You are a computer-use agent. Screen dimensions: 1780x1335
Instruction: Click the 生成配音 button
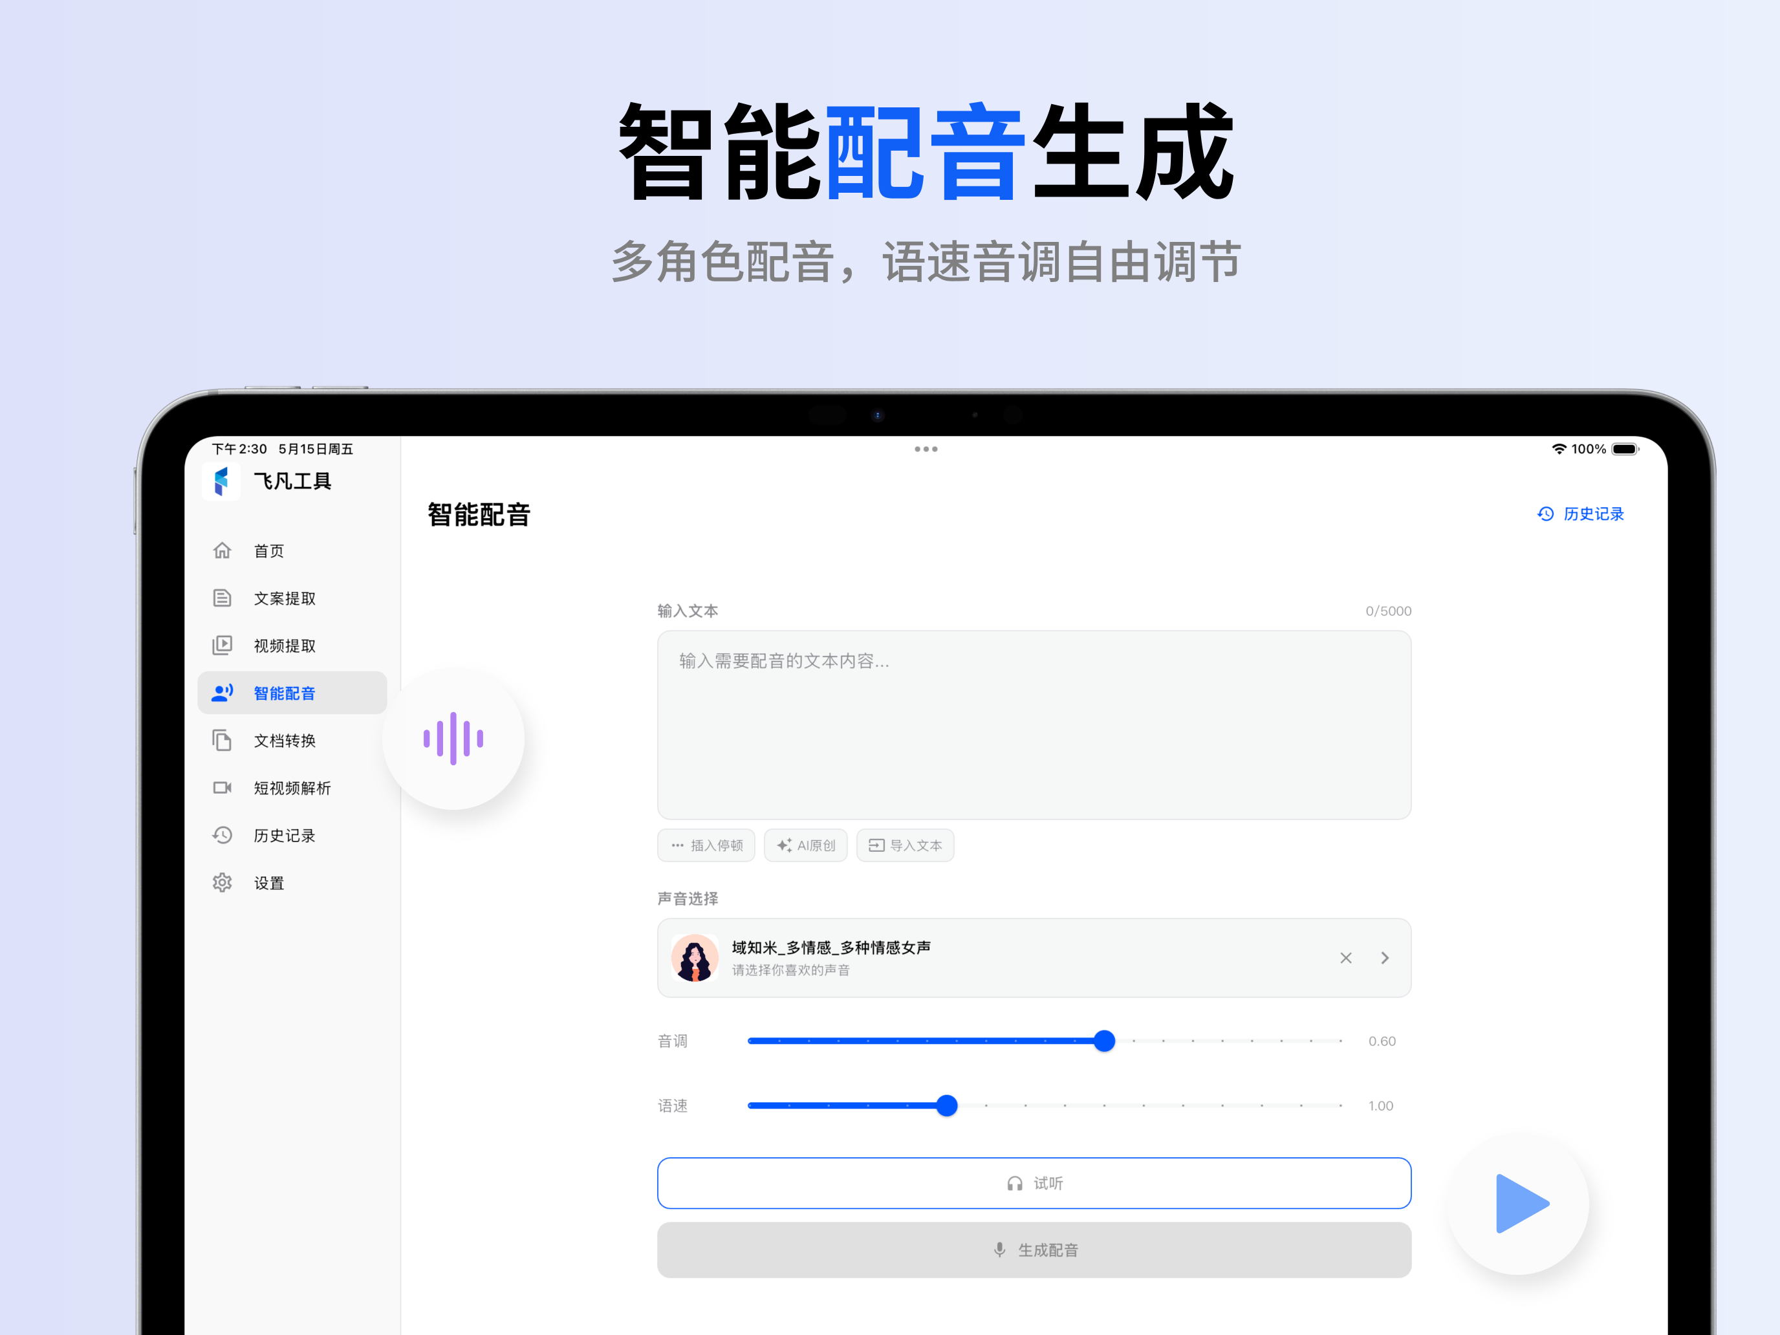coord(1034,1250)
